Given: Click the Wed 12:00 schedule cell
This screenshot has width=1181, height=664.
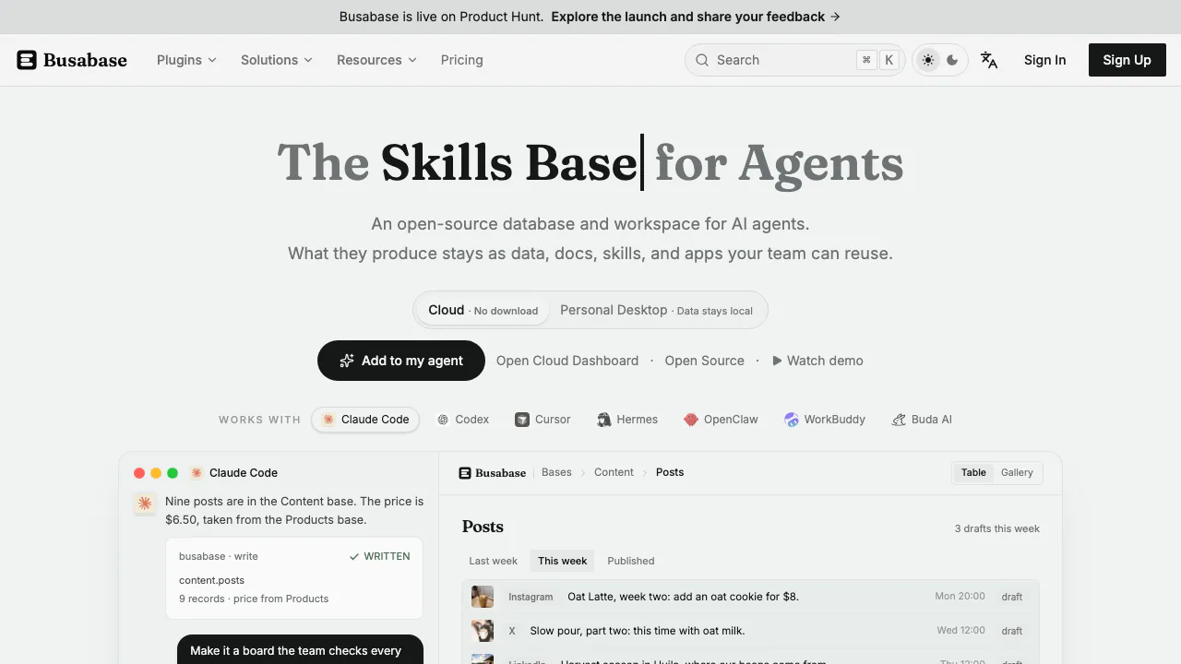Looking at the screenshot, I should [x=960, y=631].
